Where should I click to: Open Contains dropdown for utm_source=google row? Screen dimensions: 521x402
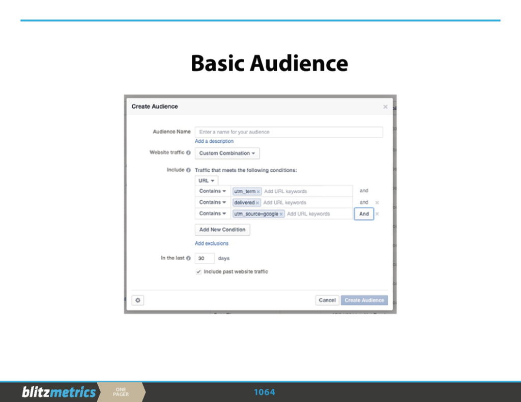[x=213, y=213]
